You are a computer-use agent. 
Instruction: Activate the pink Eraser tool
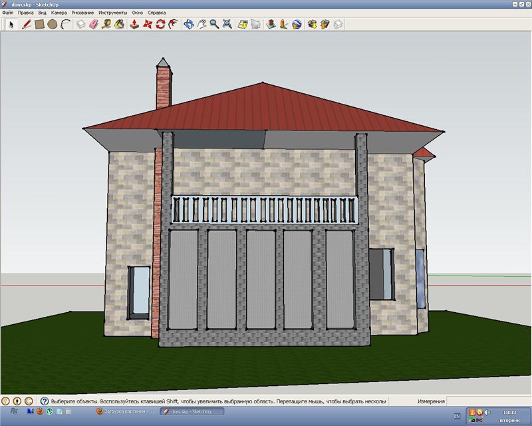tap(93, 25)
